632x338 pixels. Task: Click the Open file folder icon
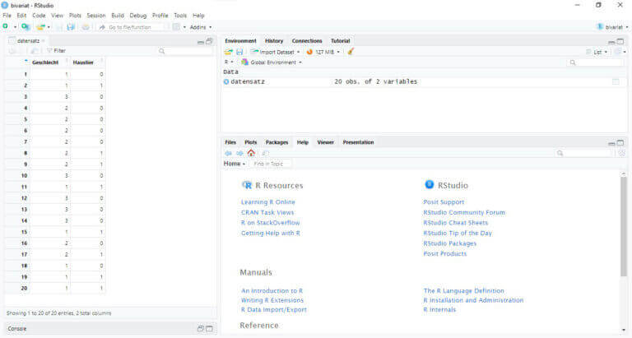(x=40, y=27)
